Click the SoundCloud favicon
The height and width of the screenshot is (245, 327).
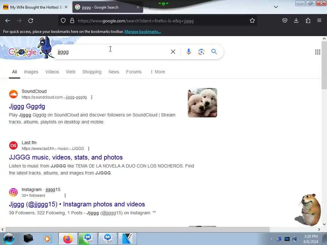coord(13,94)
